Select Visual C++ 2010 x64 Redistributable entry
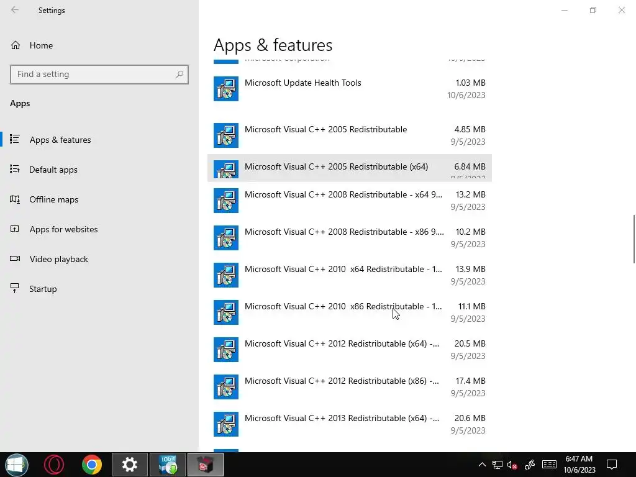 point(349,275)
